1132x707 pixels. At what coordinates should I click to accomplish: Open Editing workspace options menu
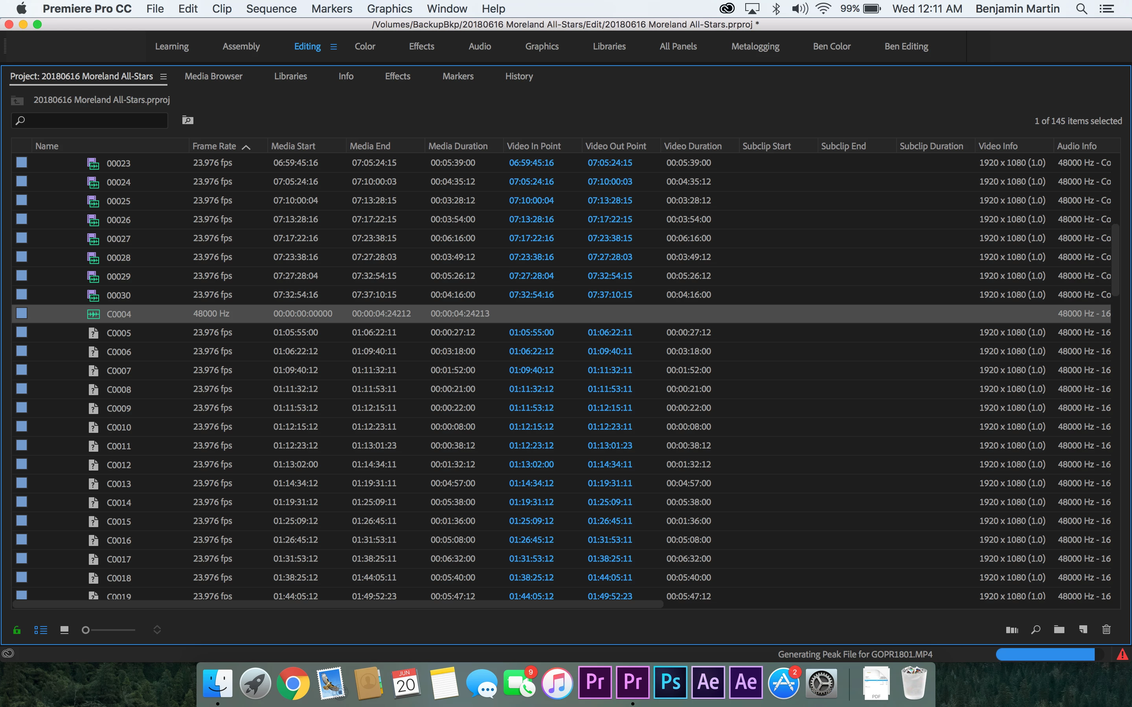click(334, 46)
